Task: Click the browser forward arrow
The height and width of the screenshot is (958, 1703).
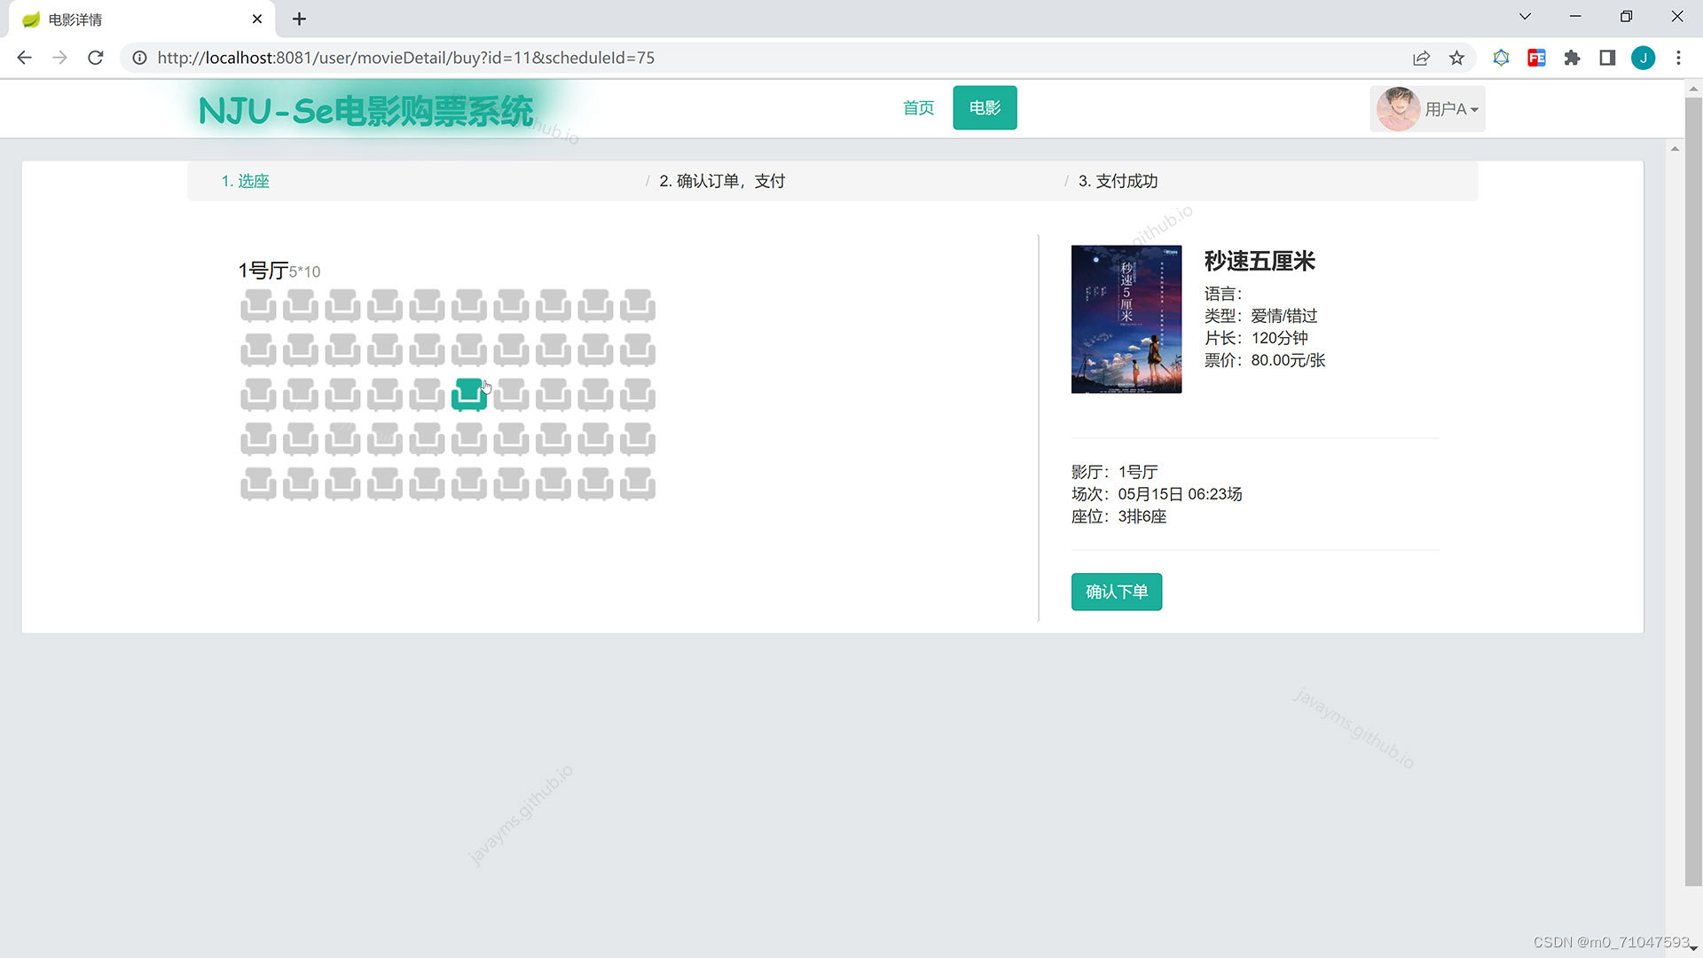Action: 59,58
